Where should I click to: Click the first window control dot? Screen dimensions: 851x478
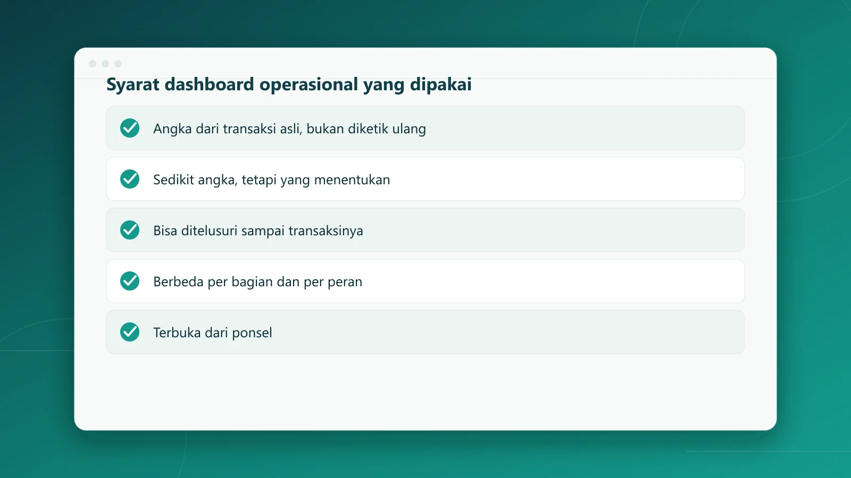(93, 64)
